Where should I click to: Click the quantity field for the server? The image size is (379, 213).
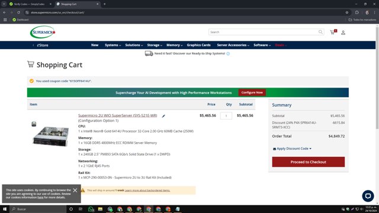pyautogui.click(x=226, y=116)
